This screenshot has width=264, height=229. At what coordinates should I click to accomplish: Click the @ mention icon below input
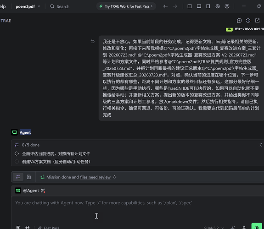click(18, 228)
